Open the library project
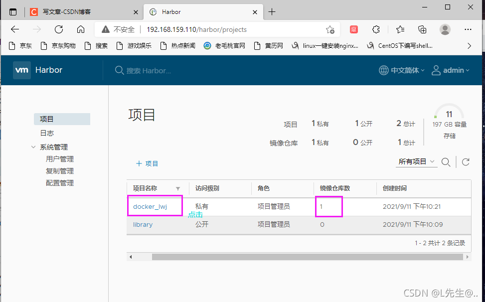This screenshot has width=485, height=302. coord(143,224)
